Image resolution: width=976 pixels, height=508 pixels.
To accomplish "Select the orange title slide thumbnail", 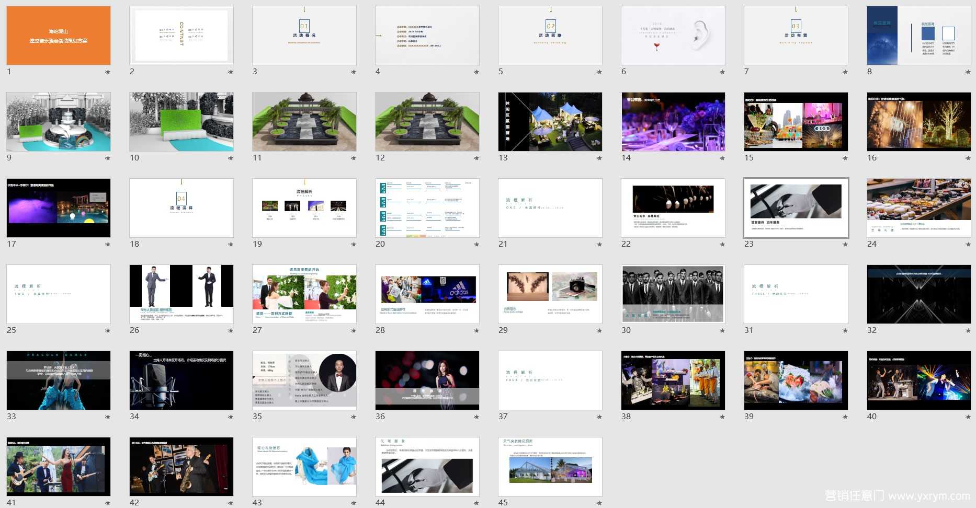I will 59,36.
